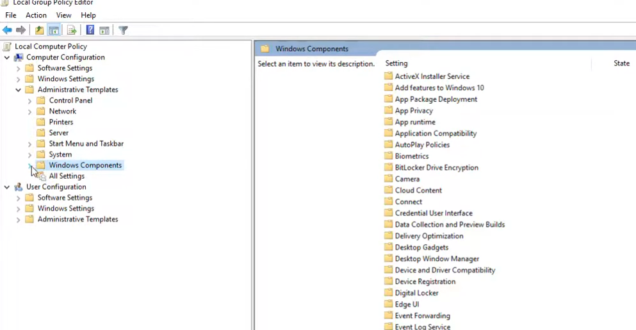Select Device and Driver Compatibility entry
Viewport: 636px width, 330px height.
pos(445,270)
